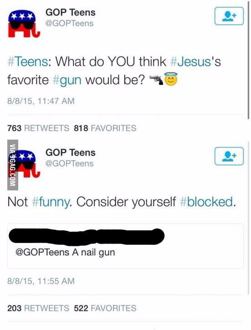Click the angel halo smiley emoji
The width and height of the screenshot is (251, 330).
tap(171, 79)
